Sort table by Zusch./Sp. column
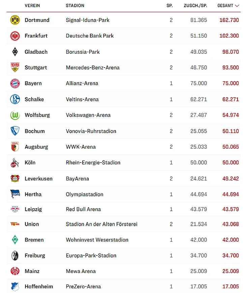The image size is (246, 293). coord(195,6)
